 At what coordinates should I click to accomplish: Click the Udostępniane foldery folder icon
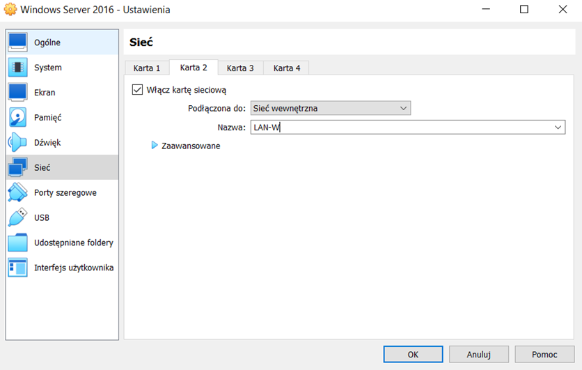tap(17, 243)
